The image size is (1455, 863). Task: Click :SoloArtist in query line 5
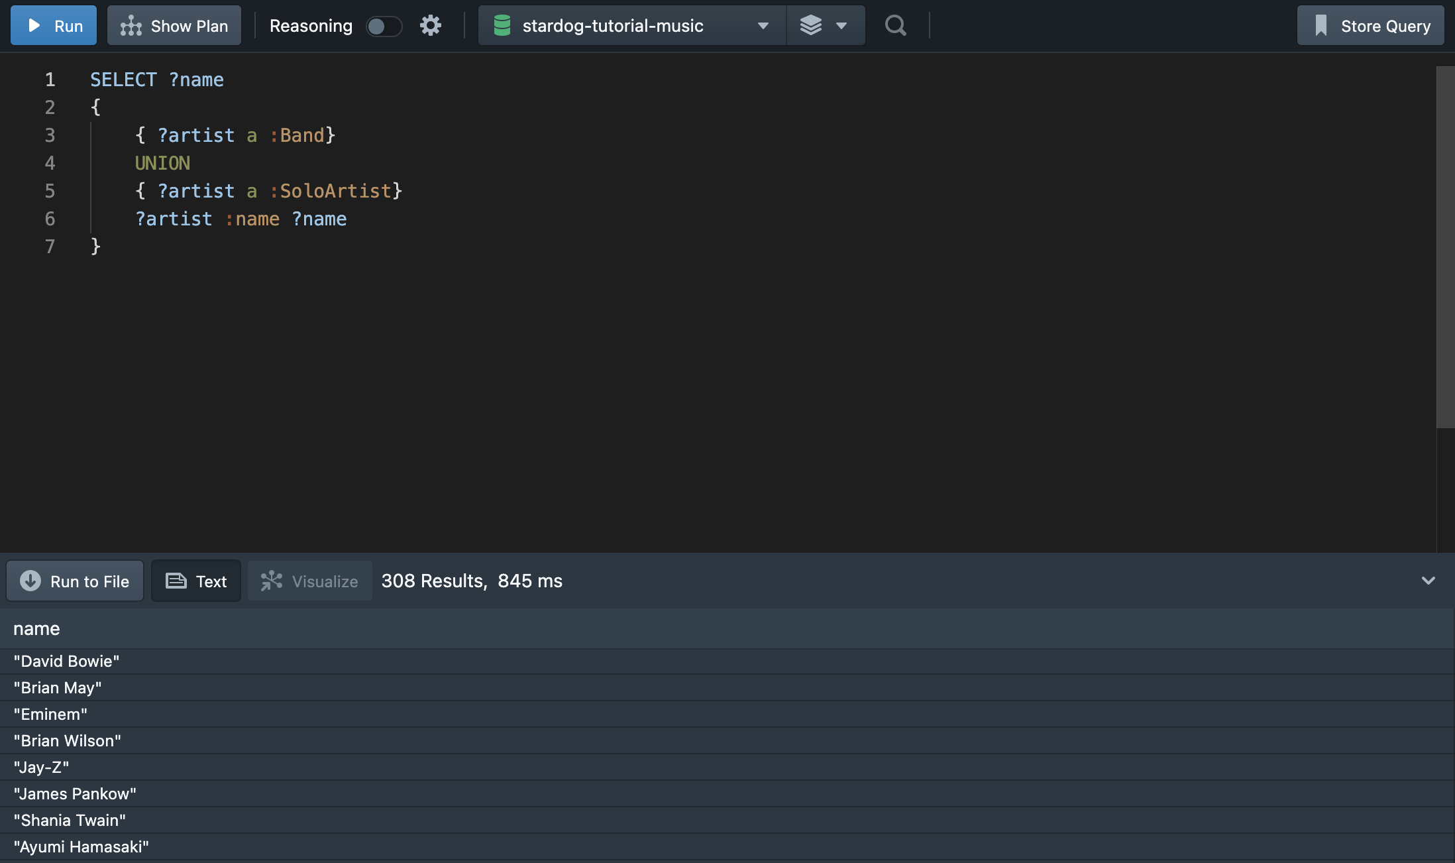pos(331,191)
